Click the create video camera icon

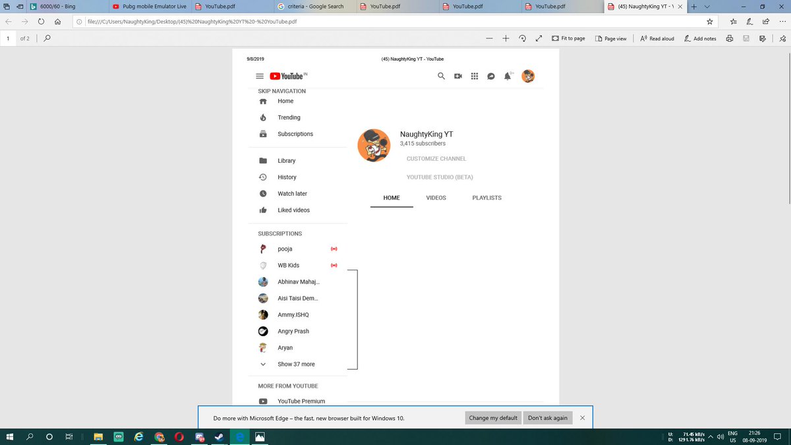pos(458,76)
